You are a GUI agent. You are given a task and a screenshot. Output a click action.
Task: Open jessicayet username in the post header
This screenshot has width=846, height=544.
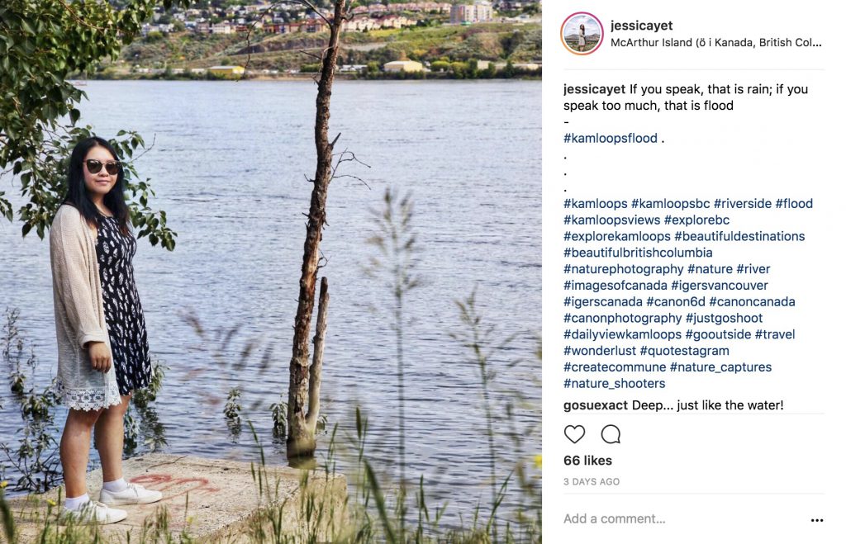point(641,26)
